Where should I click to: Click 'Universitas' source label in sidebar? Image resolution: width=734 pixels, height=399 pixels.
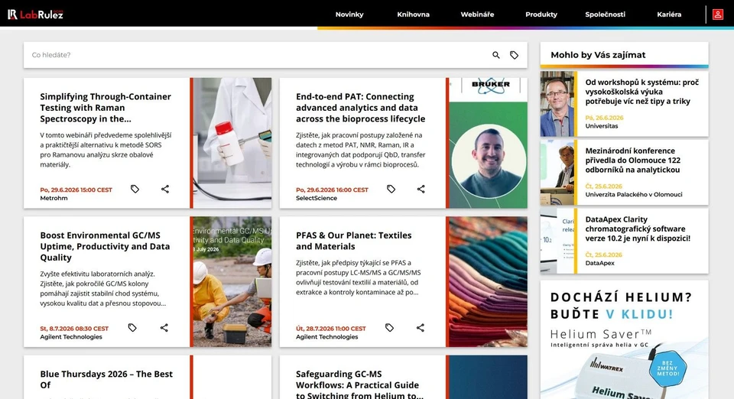(602, 126)
